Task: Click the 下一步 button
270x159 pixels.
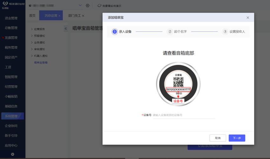Action: (237, 138)
